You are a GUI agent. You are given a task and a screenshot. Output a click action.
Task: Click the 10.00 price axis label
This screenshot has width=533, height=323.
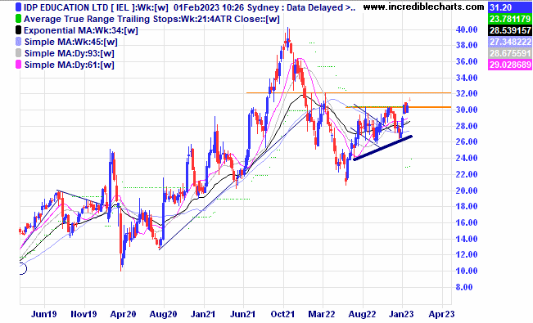(x=467, y=271)
